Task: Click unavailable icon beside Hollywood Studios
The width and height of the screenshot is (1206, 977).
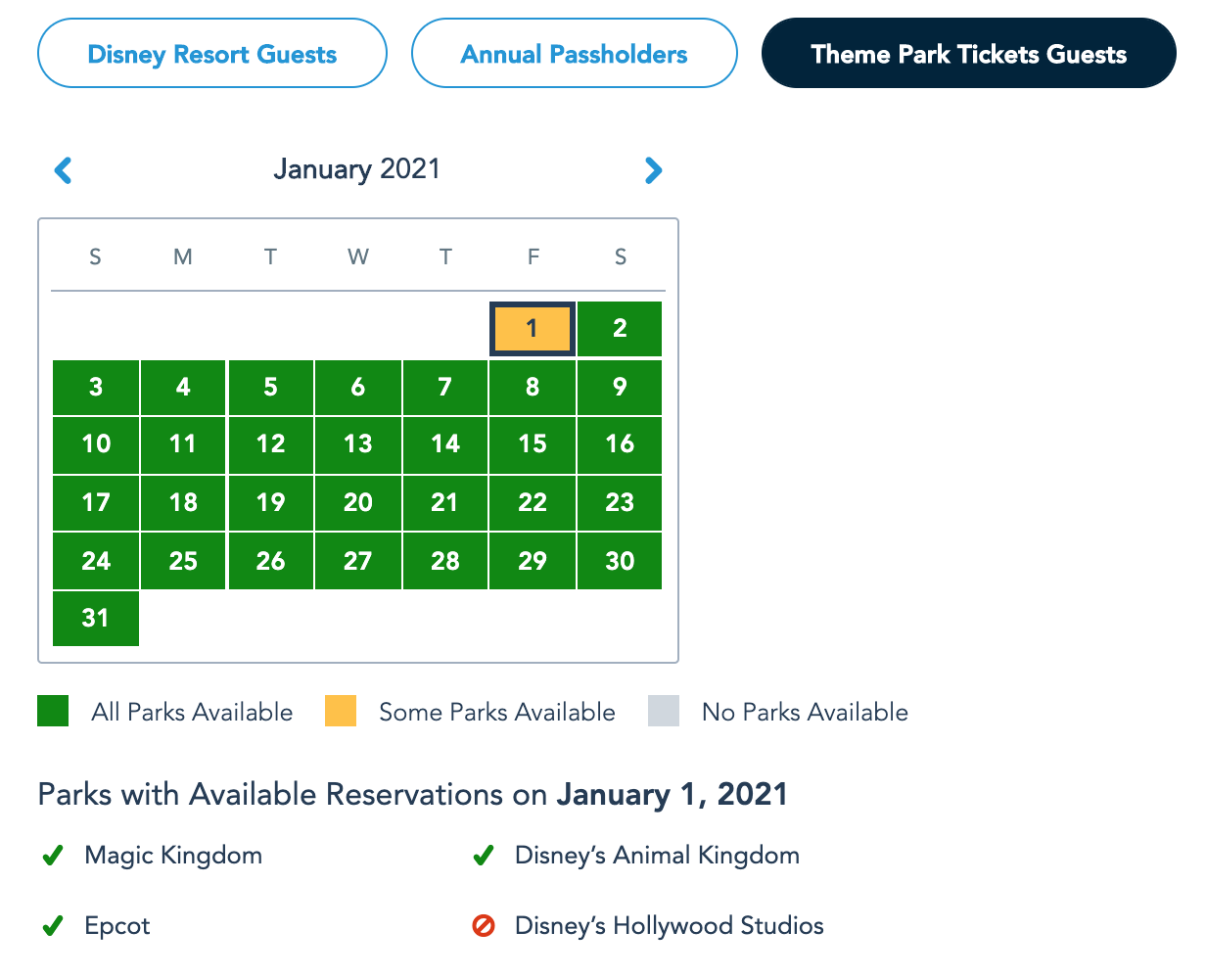Action: (484, 926)
